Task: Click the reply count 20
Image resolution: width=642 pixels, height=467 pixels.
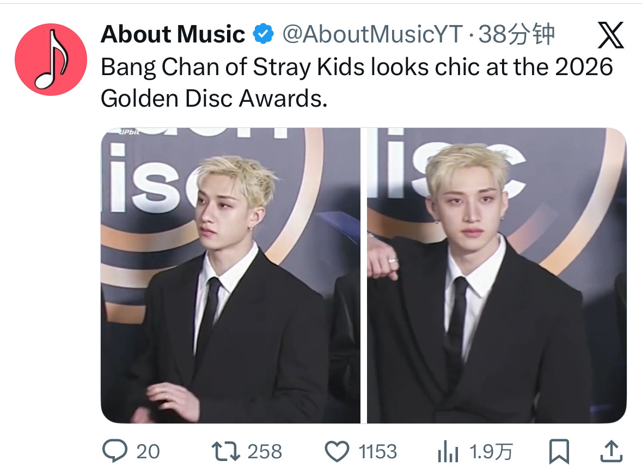Action: (148, 451)
